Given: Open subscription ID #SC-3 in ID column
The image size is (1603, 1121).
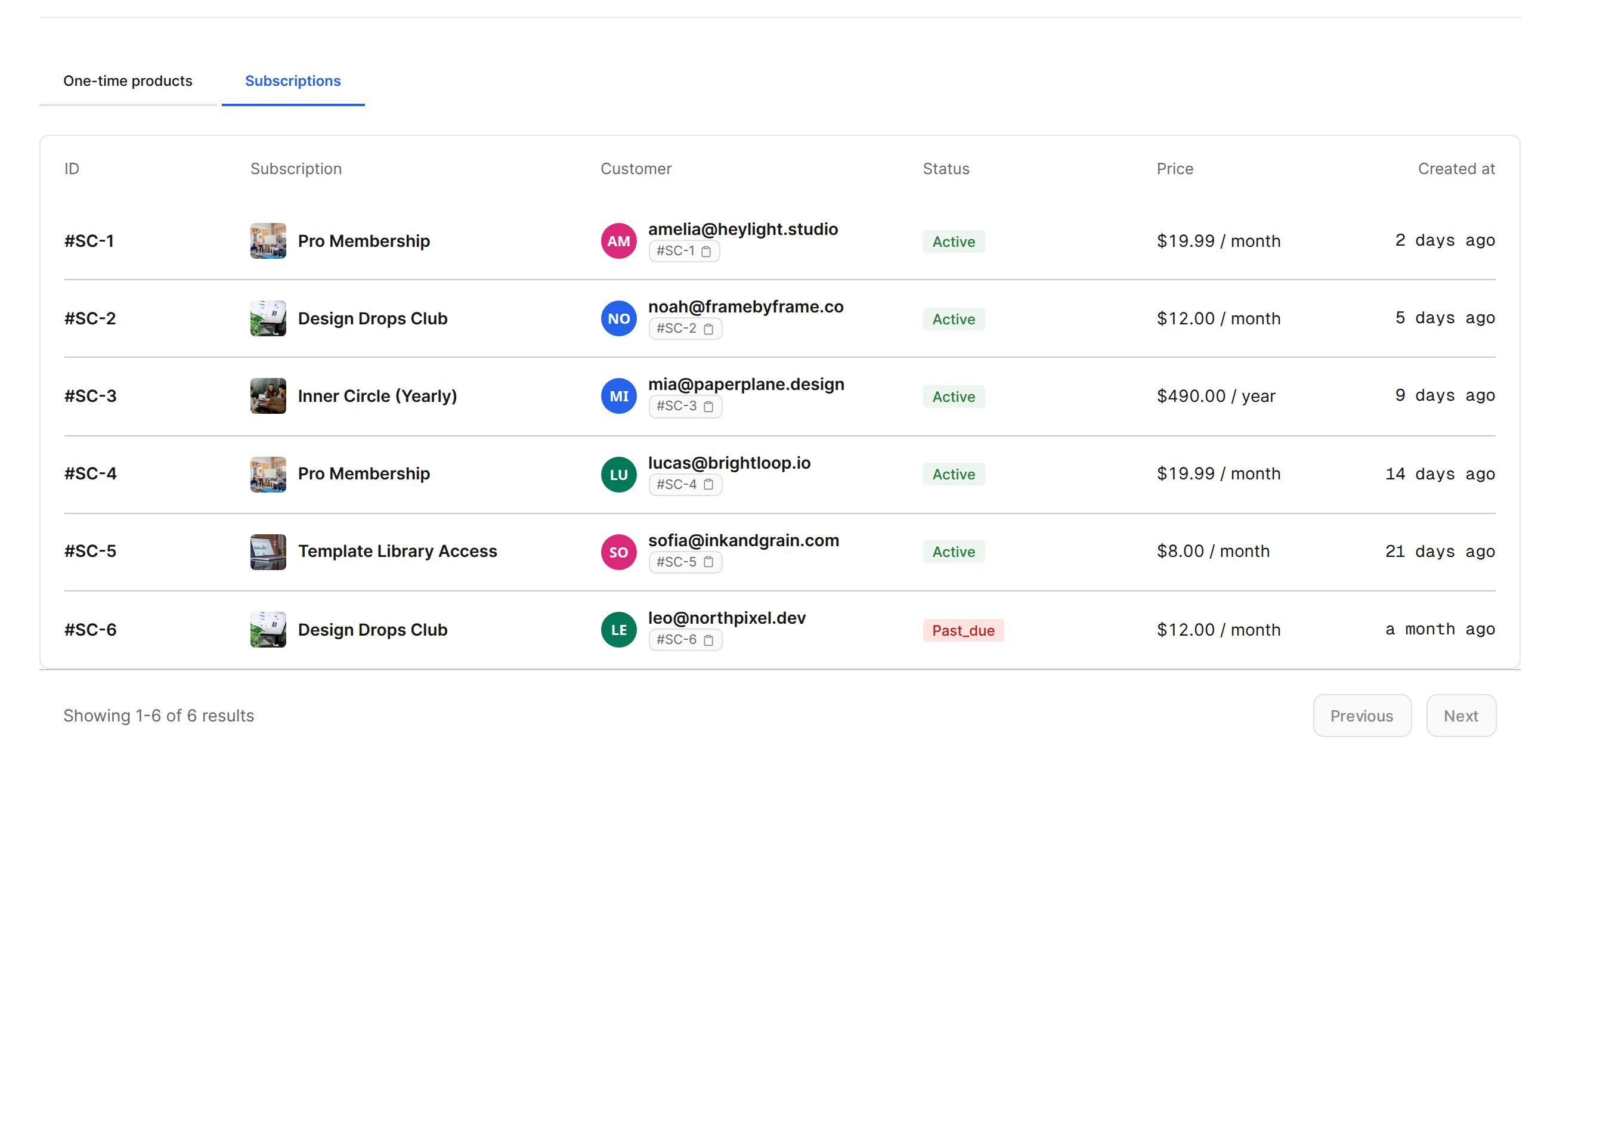Looking at the screenshot, I should point(90,396).
